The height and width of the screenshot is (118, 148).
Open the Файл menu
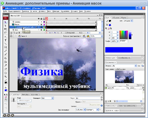click(x=5, y=11)
